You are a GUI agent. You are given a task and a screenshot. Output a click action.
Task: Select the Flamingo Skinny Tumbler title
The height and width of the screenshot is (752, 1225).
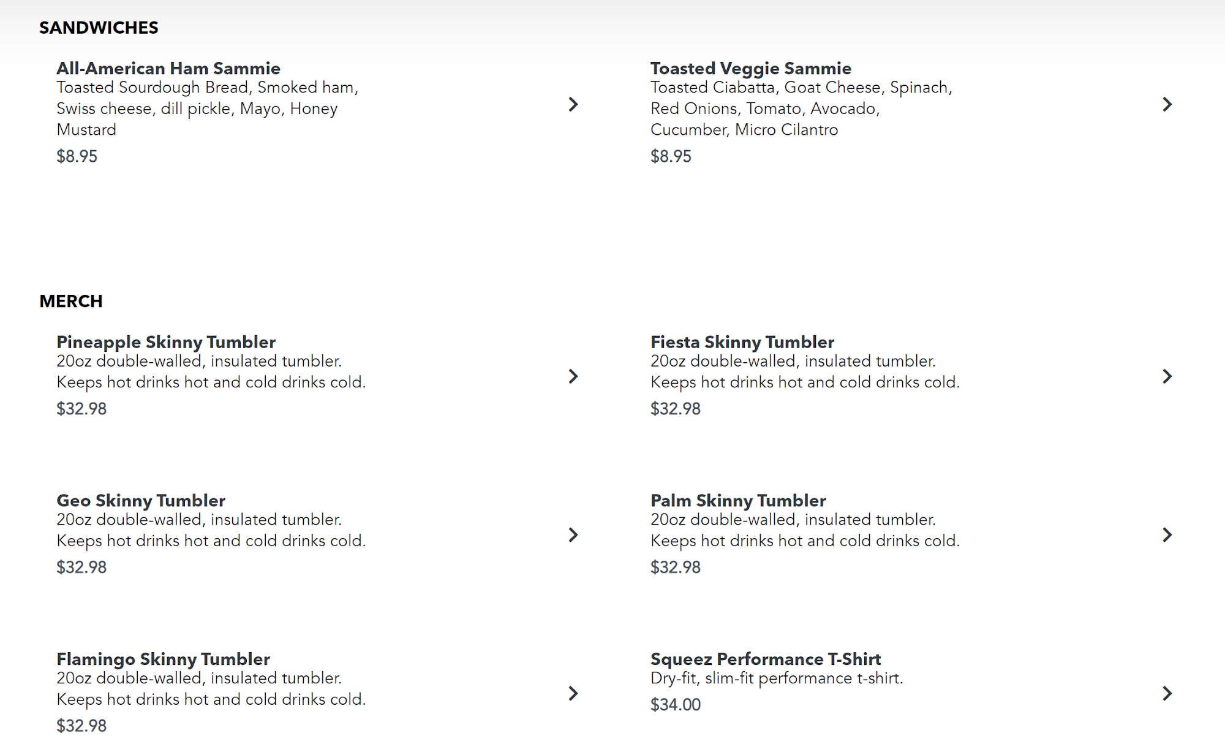point(163,659)
